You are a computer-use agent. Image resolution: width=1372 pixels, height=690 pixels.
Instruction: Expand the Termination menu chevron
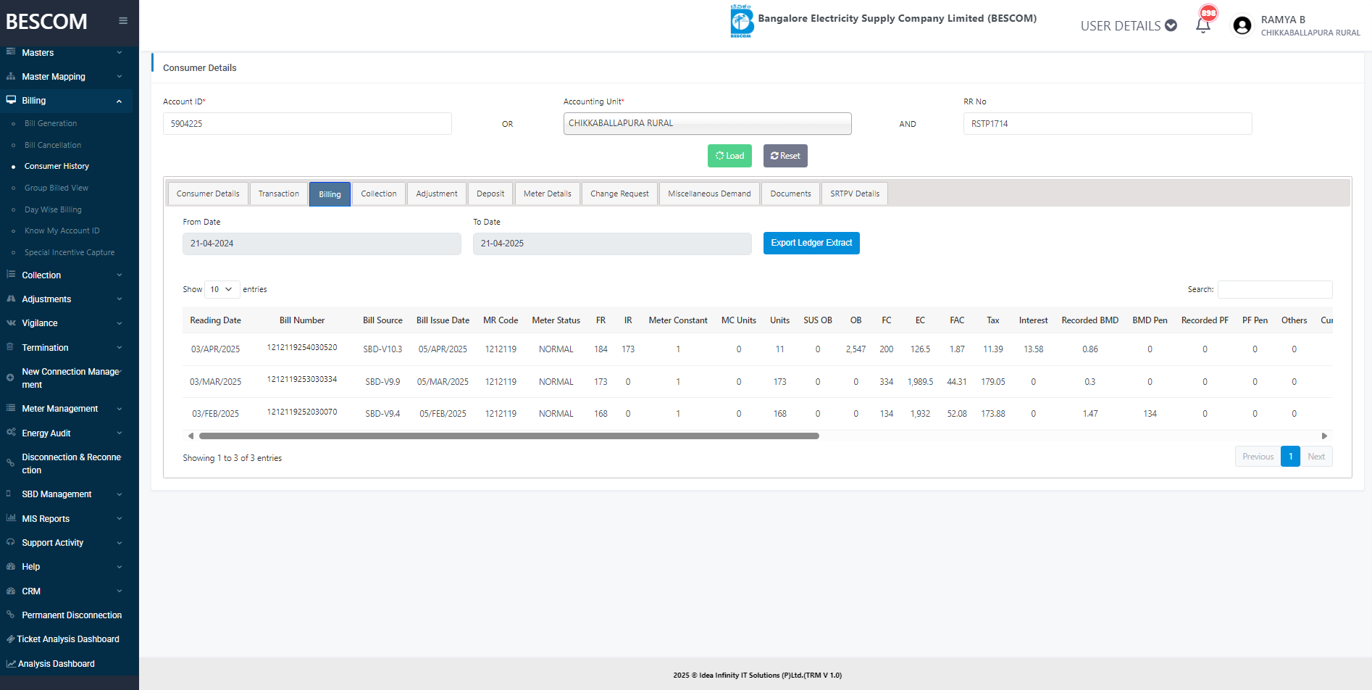(x=120, y=347)
